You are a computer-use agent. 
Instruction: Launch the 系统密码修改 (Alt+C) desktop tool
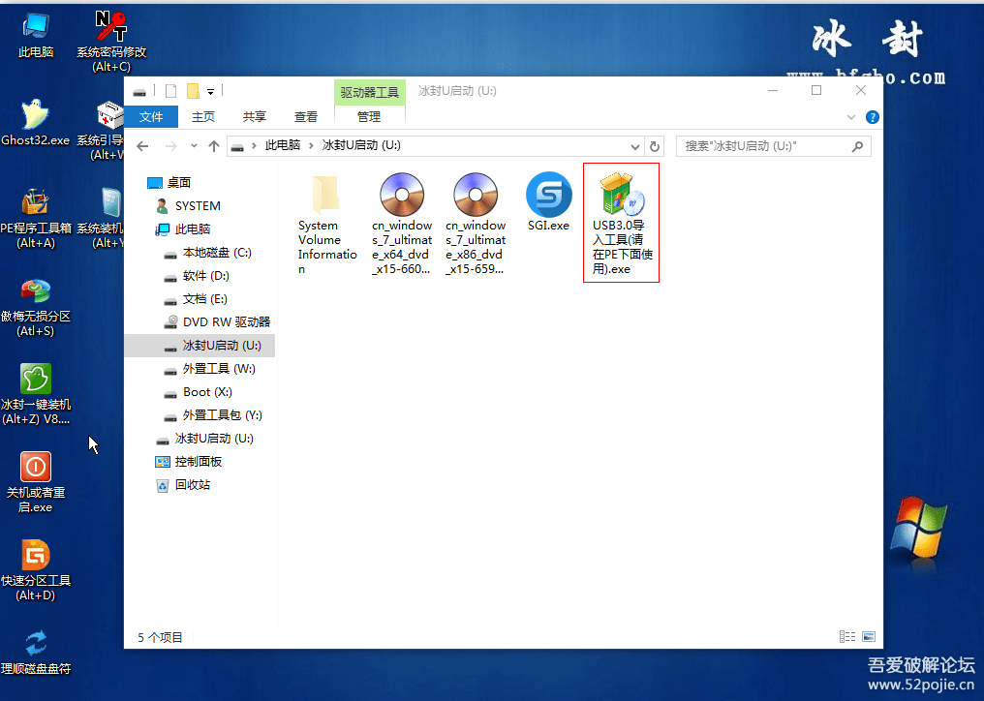[x=111, y=41]
